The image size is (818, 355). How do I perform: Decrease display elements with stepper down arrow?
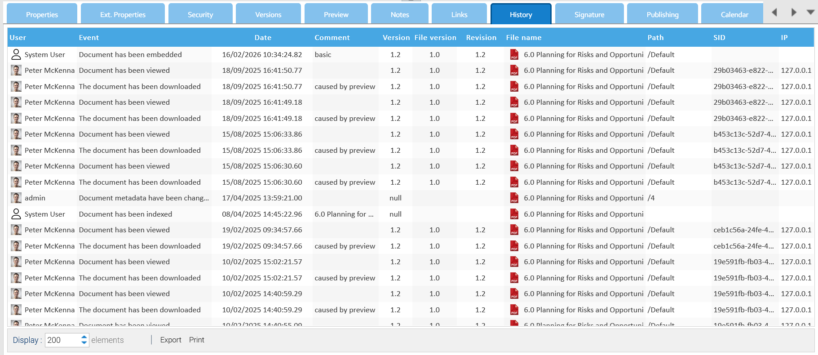(84, 343)
